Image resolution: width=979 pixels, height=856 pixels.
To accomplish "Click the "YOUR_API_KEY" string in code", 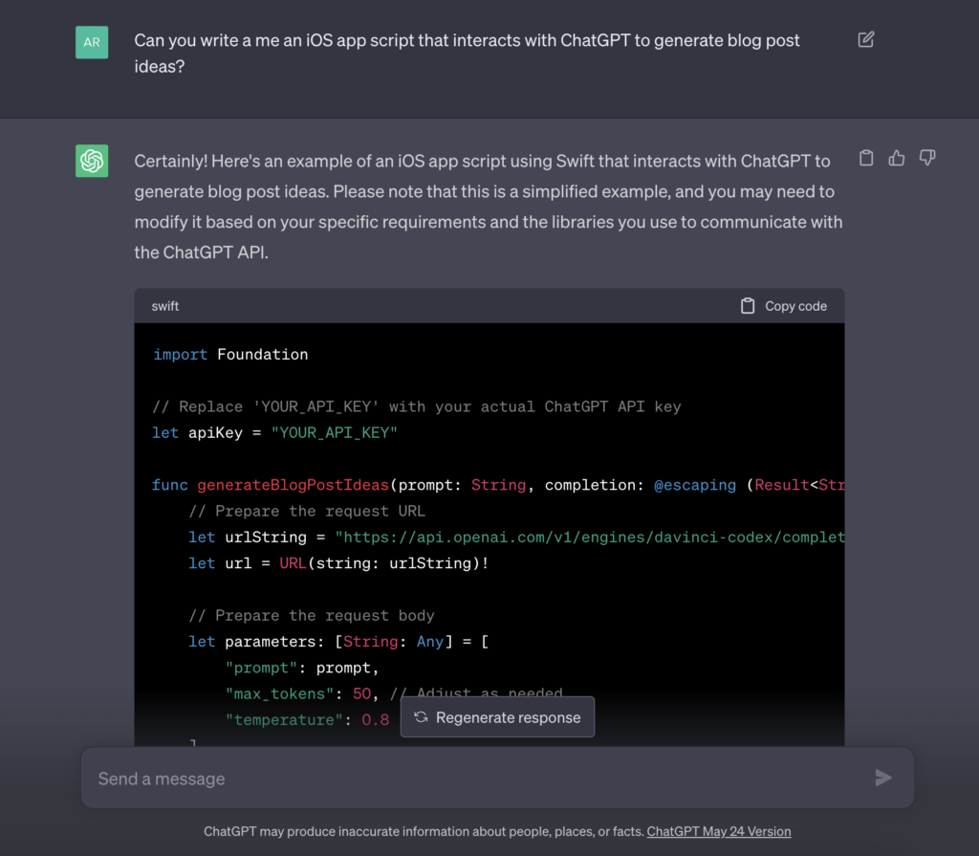I will coord(334,433).
